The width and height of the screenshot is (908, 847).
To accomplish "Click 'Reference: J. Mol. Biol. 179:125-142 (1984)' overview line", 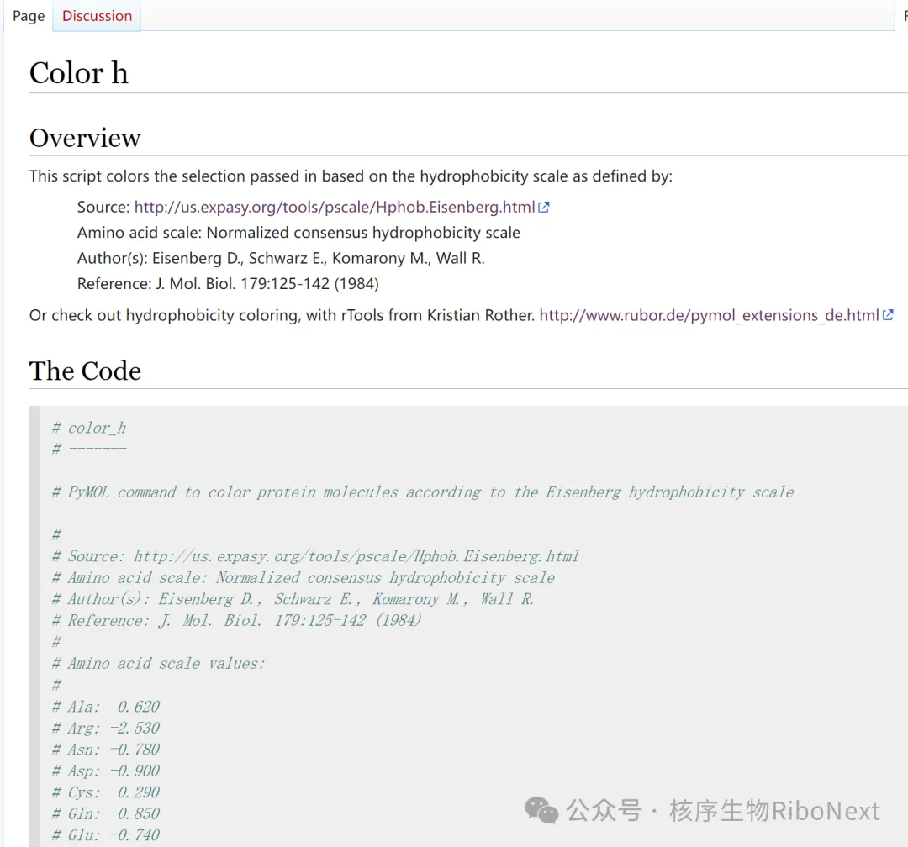I will (x=228, y=284).
